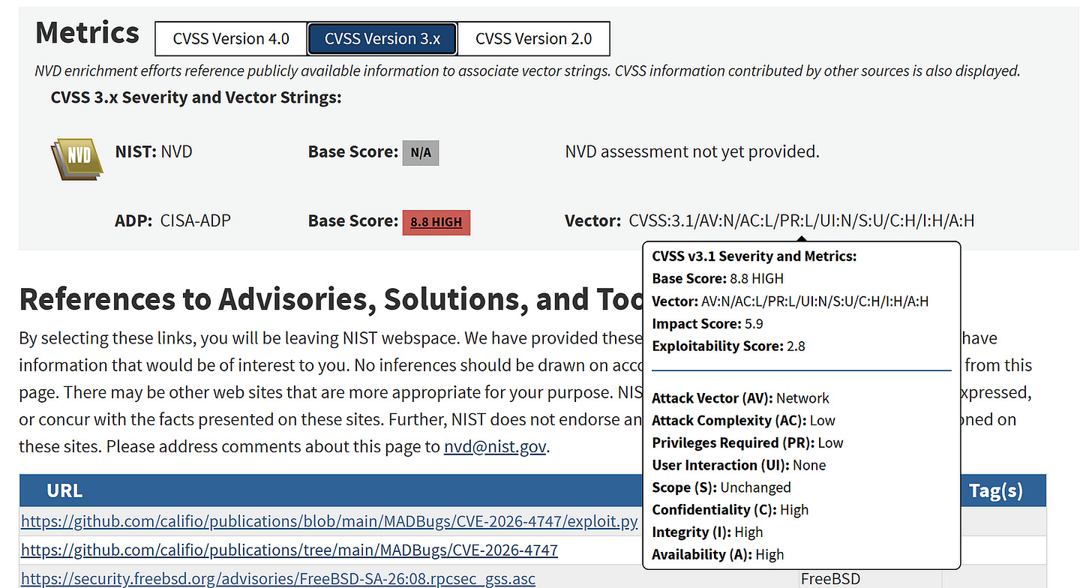Click 'Integrity (I): High' in tooltip
Screen dimensions: 1092x588
tap(707, 532)
